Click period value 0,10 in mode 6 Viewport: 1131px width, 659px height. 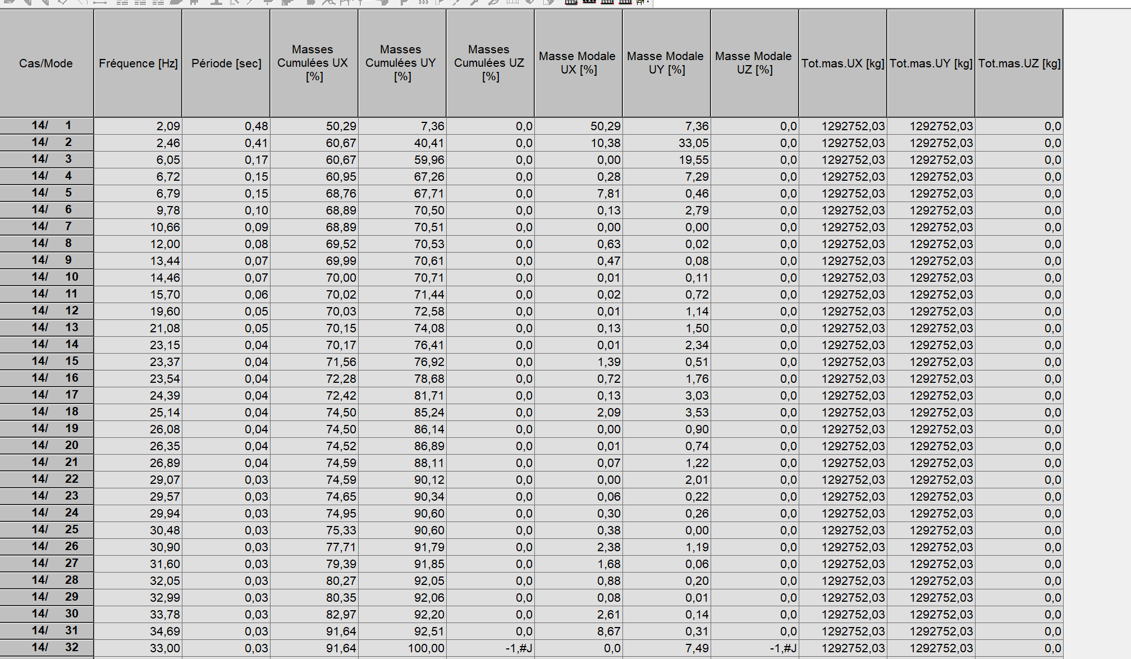(x=226, y=210)
